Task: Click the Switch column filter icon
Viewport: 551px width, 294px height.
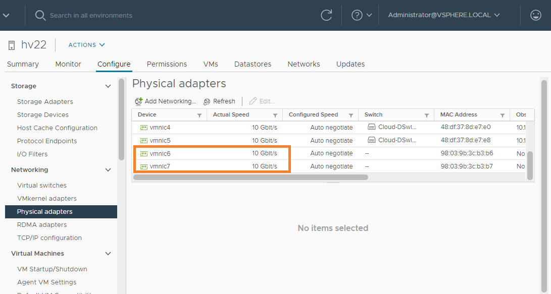Action: tap(427, 115)
